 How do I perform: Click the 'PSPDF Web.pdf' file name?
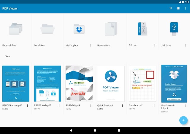pos(42,105)
